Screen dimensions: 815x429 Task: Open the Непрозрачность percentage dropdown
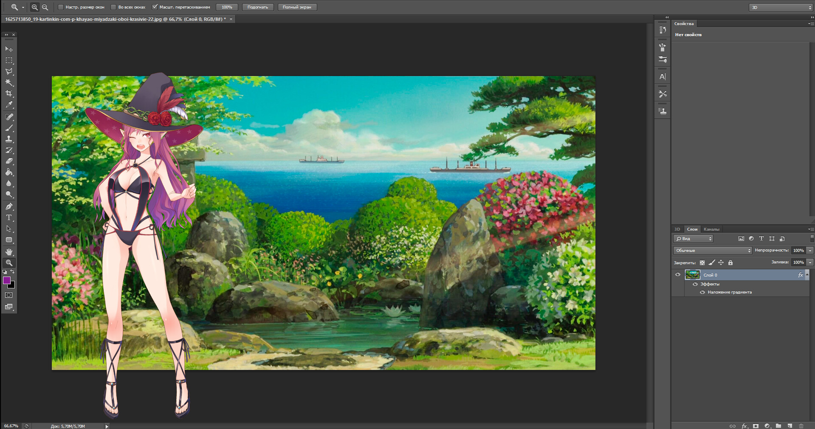point(809,250)
